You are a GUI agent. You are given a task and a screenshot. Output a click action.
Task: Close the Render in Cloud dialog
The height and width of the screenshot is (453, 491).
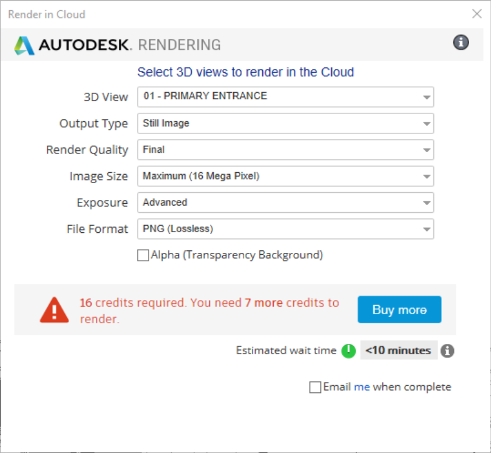click(476, 13)
